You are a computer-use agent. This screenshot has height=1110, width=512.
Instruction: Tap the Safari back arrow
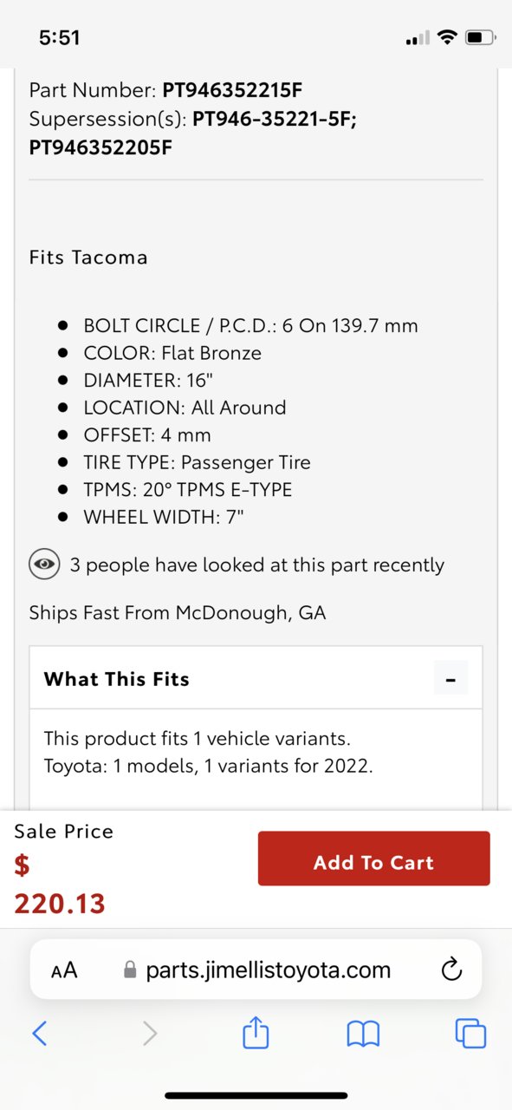[39, 1033]
